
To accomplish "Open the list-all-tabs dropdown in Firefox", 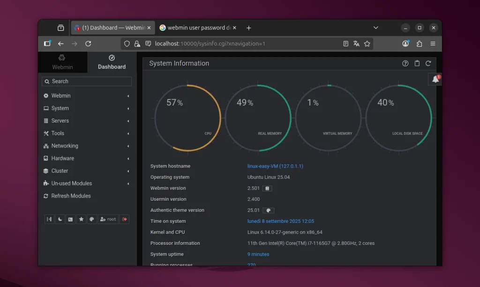I will [x=376, y=28].
